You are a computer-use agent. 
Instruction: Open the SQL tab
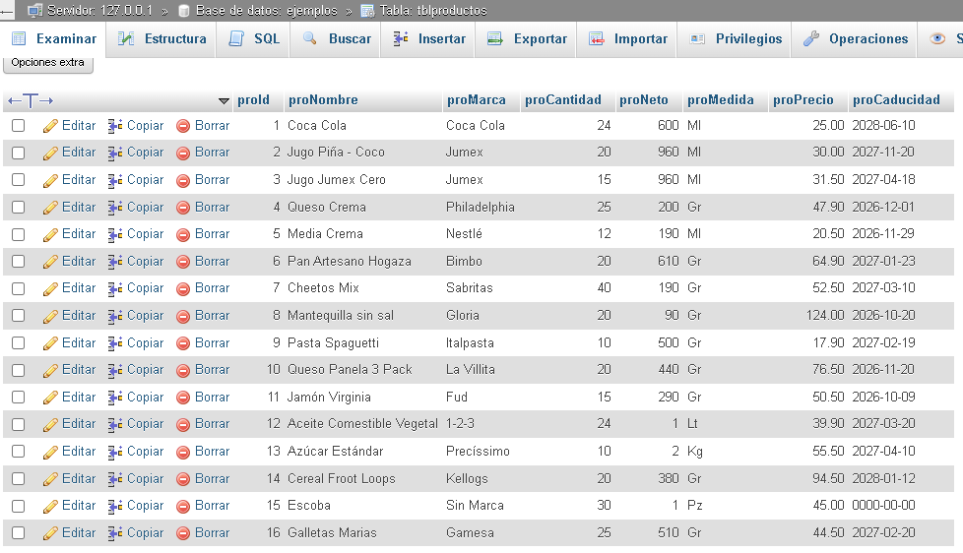point(254,38)
